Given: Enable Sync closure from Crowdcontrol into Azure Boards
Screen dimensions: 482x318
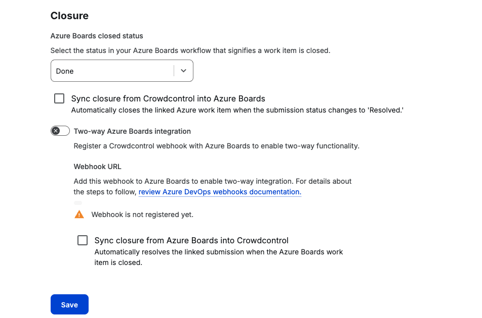Looking at the screenshot, I should pos(59,98).
